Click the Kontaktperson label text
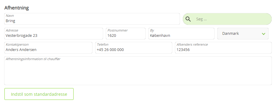The image size is (276, 109). (17, 44)
